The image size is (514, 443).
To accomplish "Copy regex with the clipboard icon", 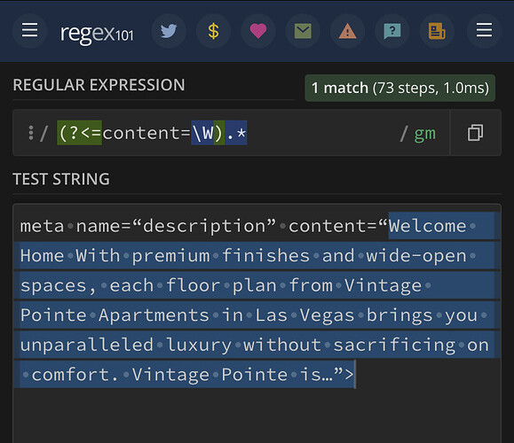I will pos(475,133).
